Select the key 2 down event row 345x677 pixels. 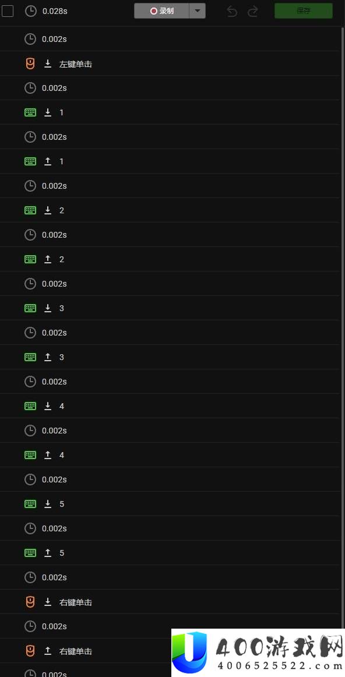(x=170, y=210)
